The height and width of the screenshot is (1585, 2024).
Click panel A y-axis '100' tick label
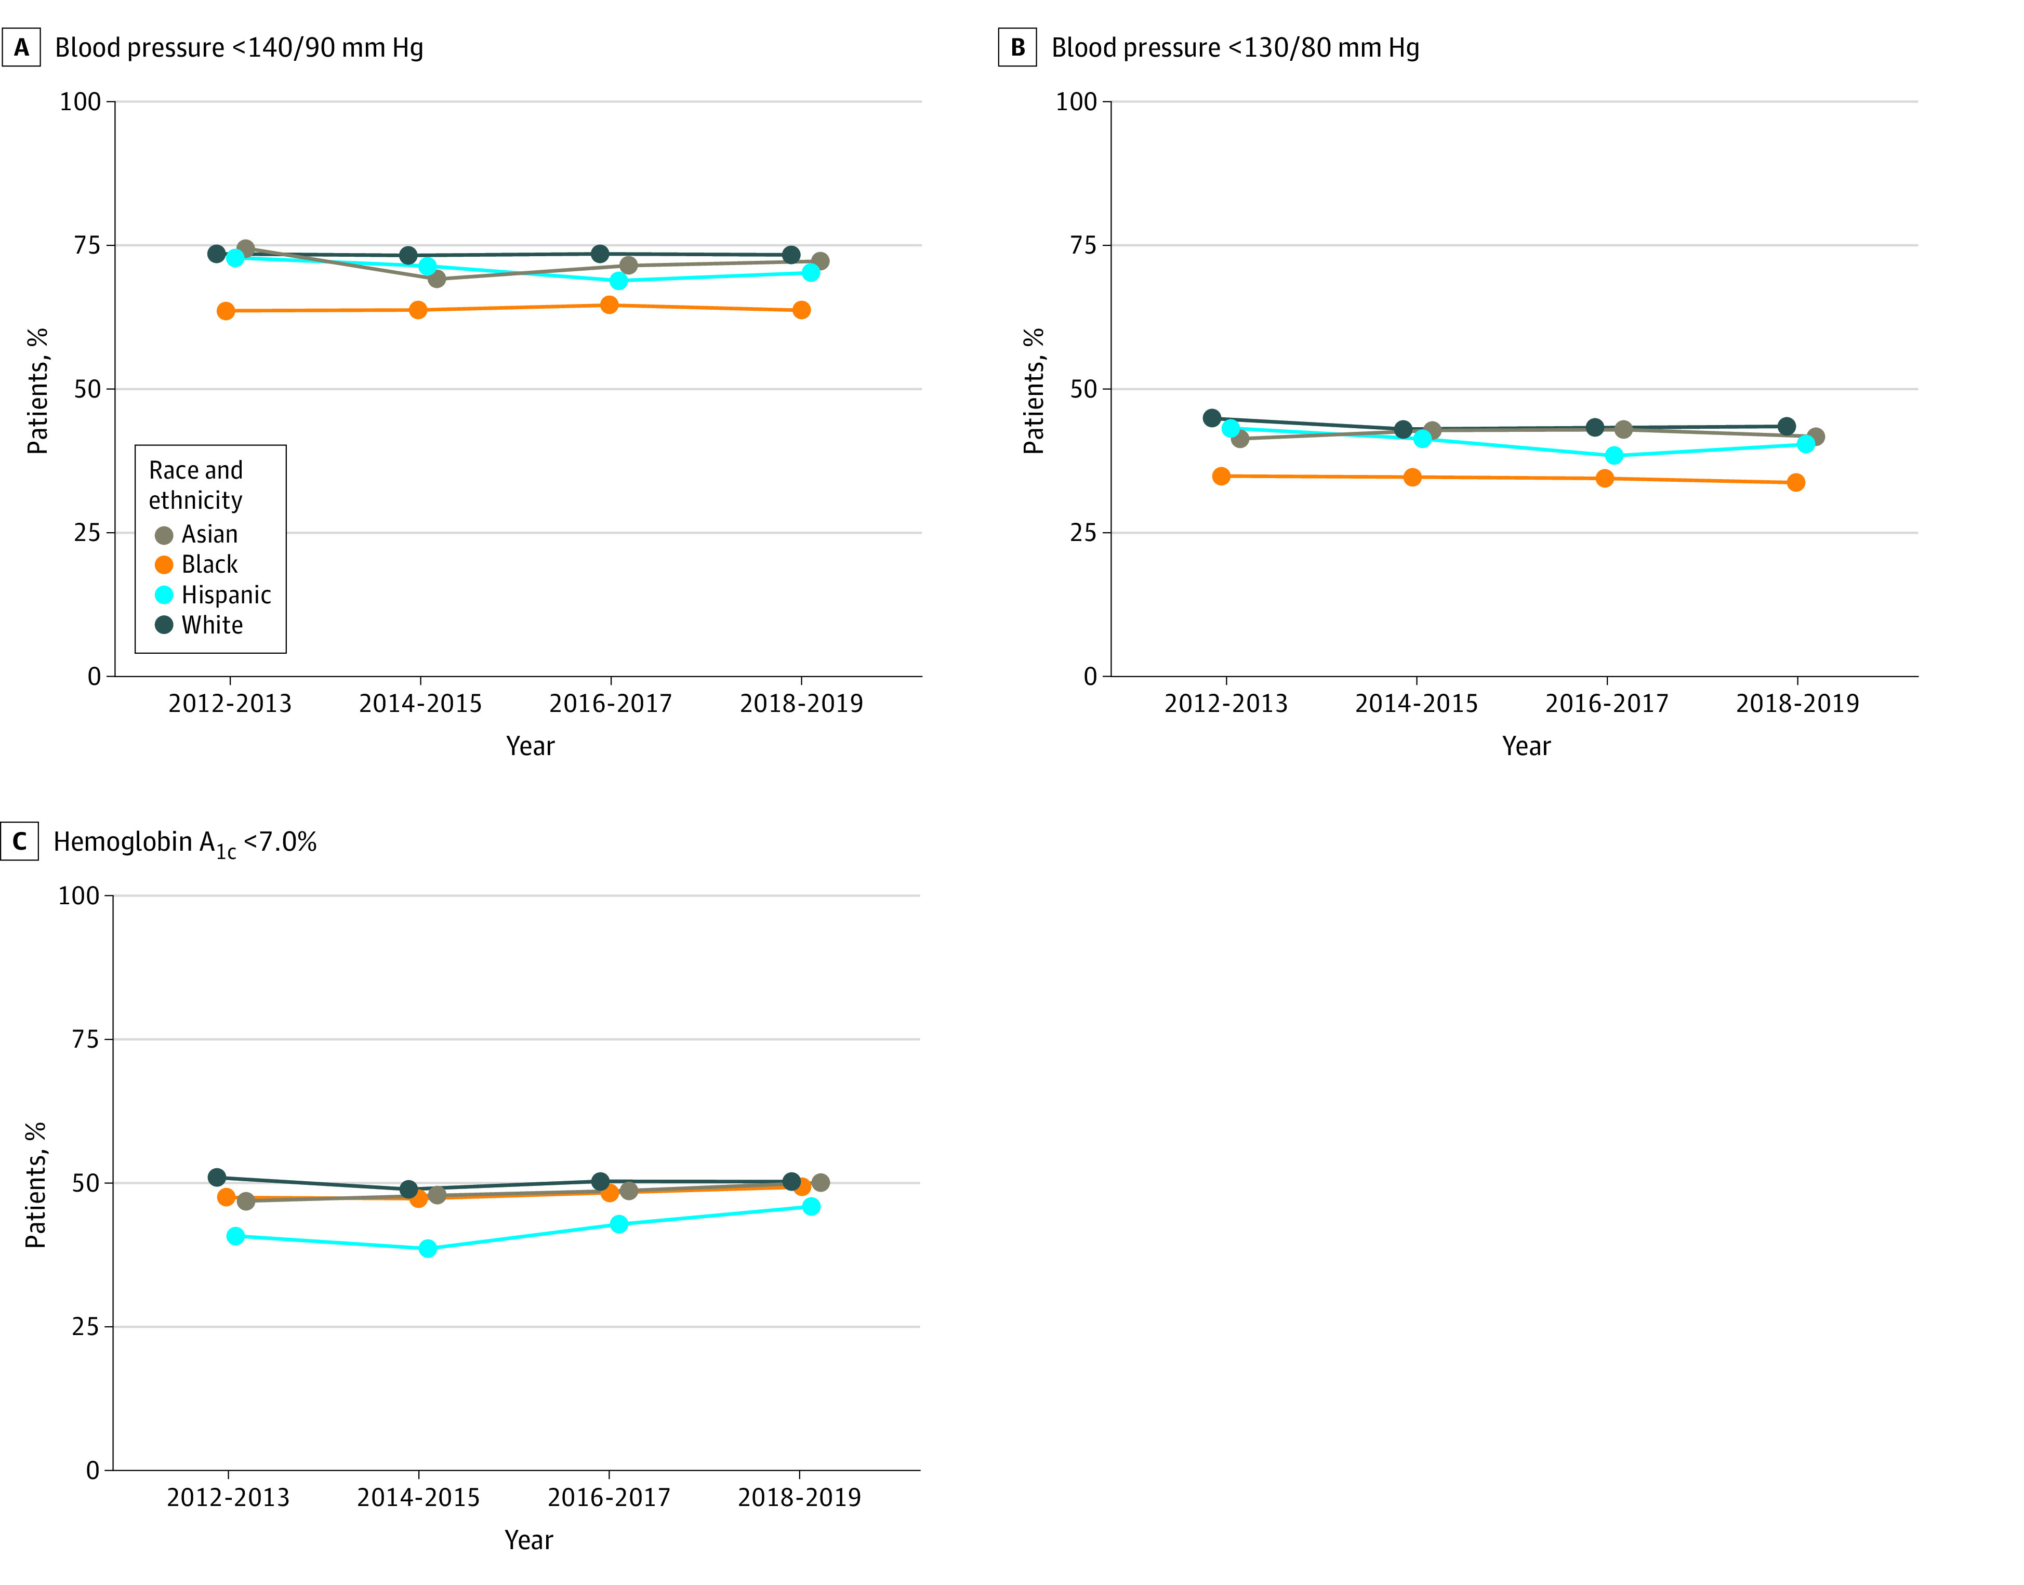[80, 101]
